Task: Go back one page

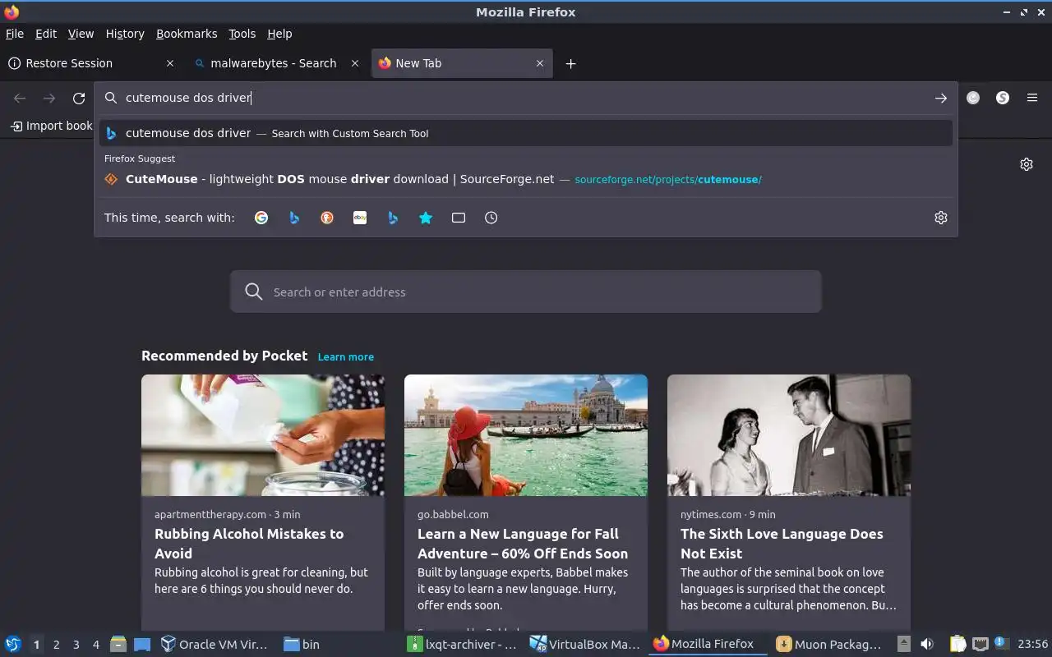Action: [x=20, y=98]
